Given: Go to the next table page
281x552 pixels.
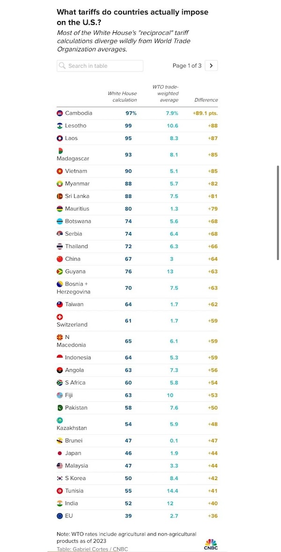Looking at the screenshot, I should (x=211, y=65).
